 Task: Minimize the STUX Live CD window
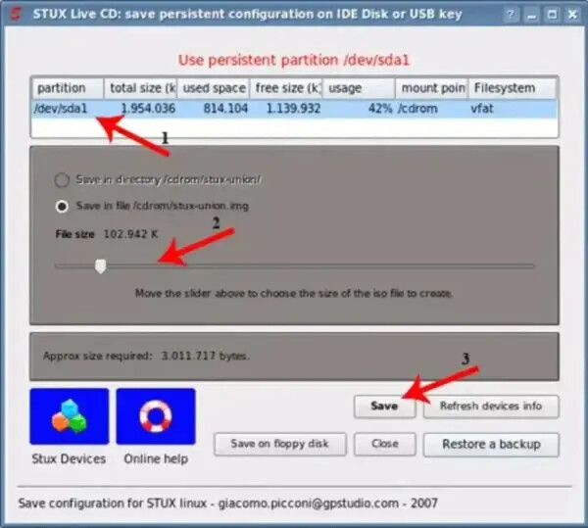click(531, 15)
